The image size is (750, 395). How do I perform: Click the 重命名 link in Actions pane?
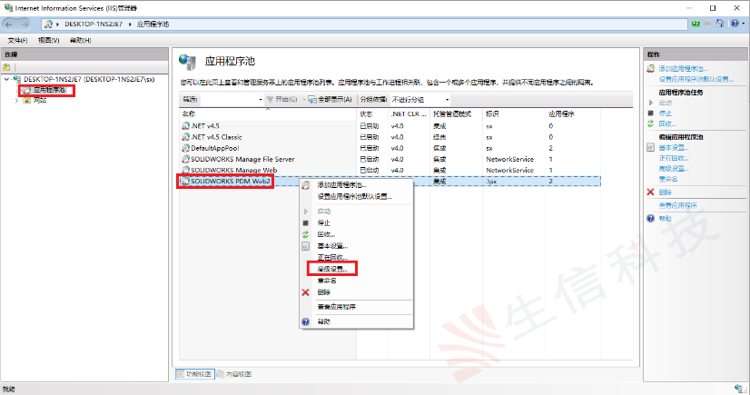[668, 179]
